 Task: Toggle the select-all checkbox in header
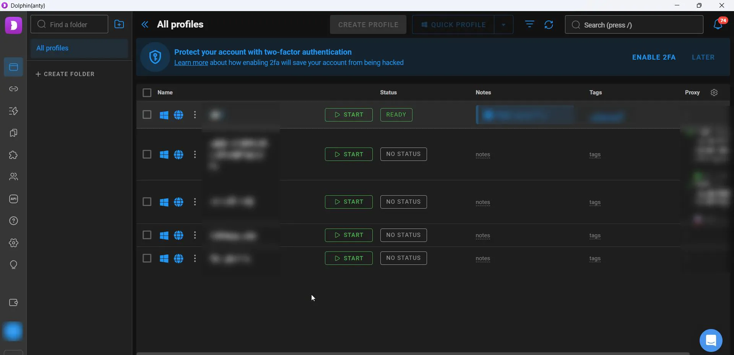pyautogui.click(x=147, y=92)
